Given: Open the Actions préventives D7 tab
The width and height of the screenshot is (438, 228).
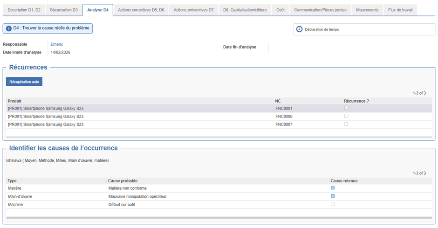Looking at the screenshot, I should (193, 10).
